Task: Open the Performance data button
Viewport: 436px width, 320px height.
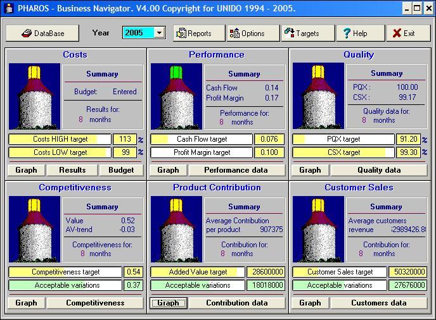Action: pyautogui.click(x=236, y=170)
